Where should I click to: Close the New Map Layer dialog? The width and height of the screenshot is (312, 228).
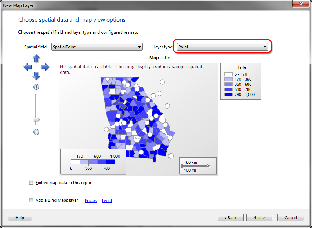pyautogui.click(x=301, y=4)
